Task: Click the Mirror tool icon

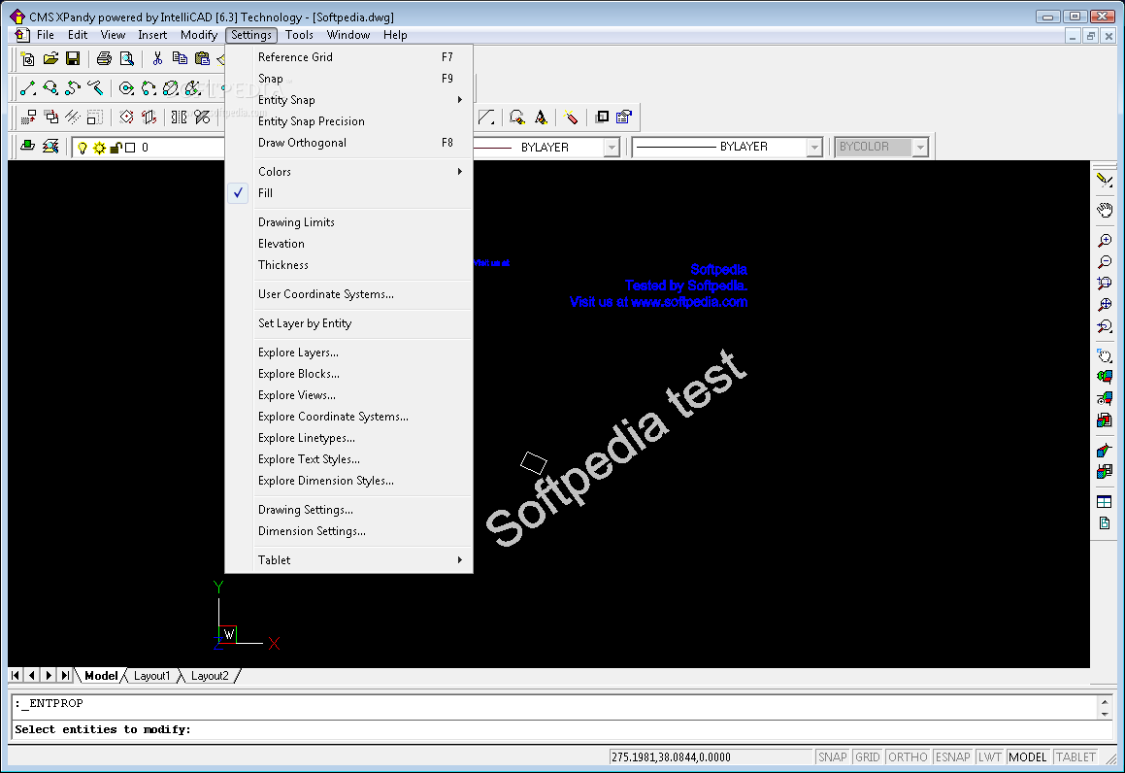Action: [180, 117]
